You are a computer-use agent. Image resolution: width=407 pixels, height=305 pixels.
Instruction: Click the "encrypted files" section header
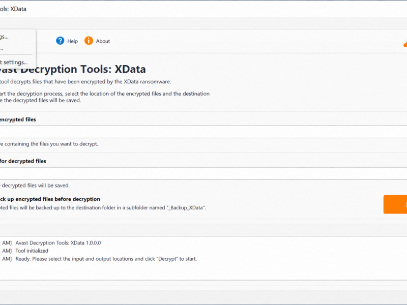tap(18, 119)
